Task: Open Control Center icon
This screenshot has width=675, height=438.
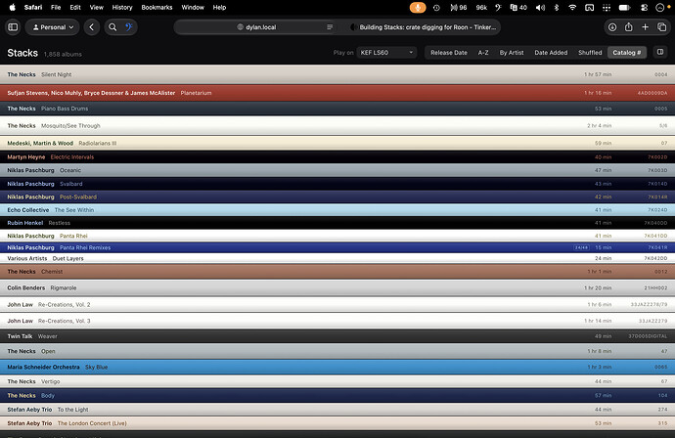Action: (x=644, y=7)
